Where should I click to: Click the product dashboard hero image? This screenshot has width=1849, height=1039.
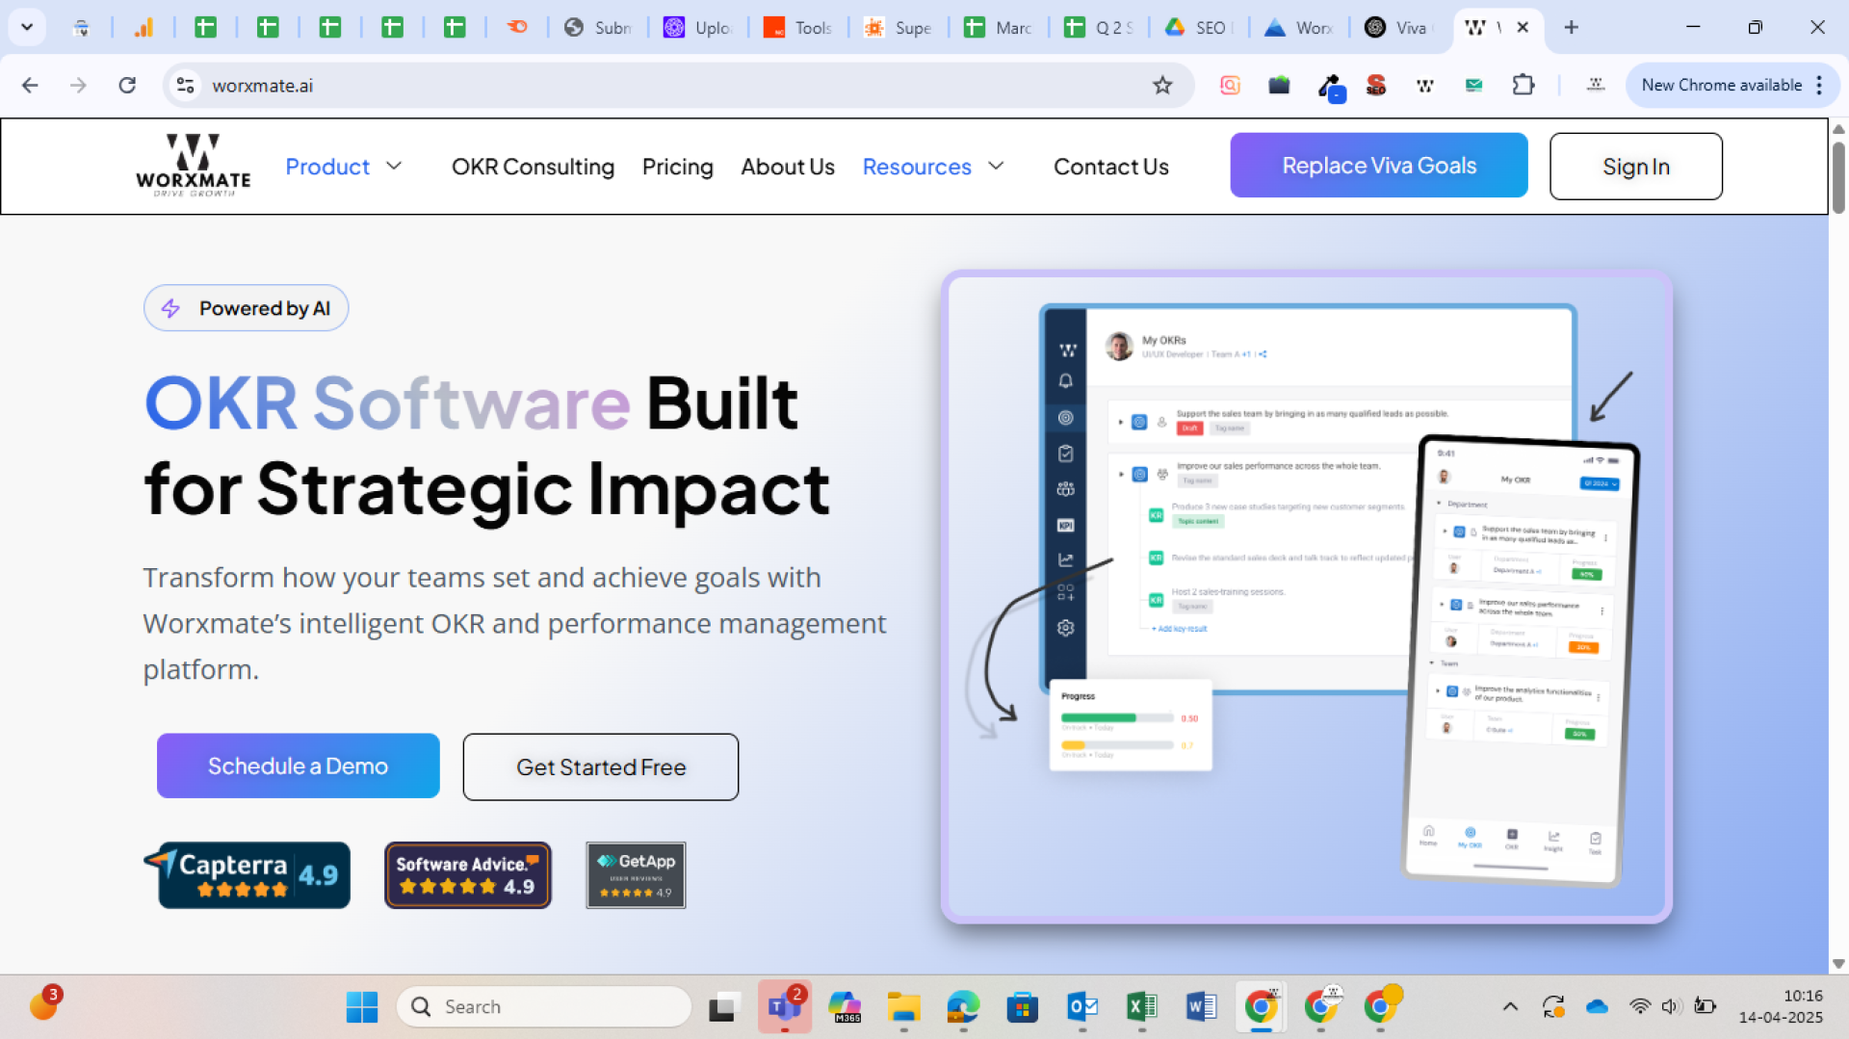tap(1306, 596)
